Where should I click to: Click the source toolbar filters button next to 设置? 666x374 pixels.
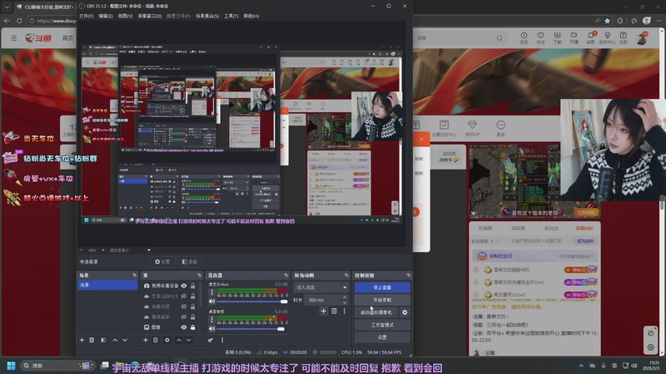click(x=190, y=262)
